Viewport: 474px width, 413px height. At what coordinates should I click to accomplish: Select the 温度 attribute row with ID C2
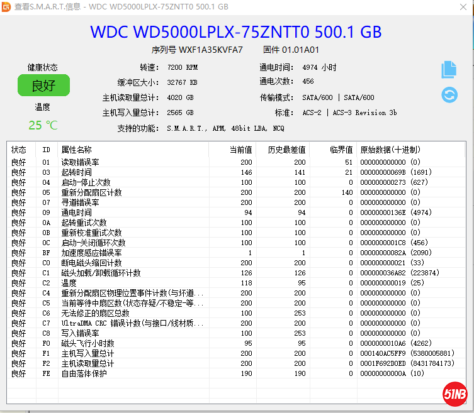pyautogui.click(x=69, y=283)
